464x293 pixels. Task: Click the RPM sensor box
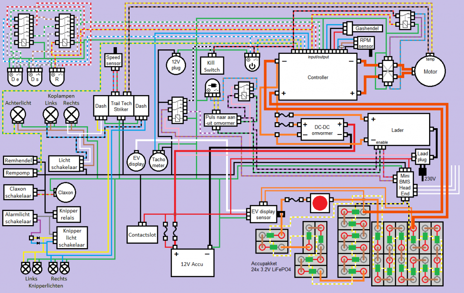[x=366, y=43]
